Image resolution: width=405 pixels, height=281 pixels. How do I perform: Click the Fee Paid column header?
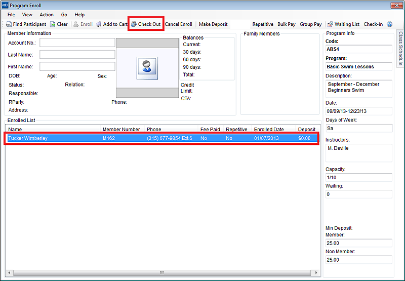click(x=211, y=130)
